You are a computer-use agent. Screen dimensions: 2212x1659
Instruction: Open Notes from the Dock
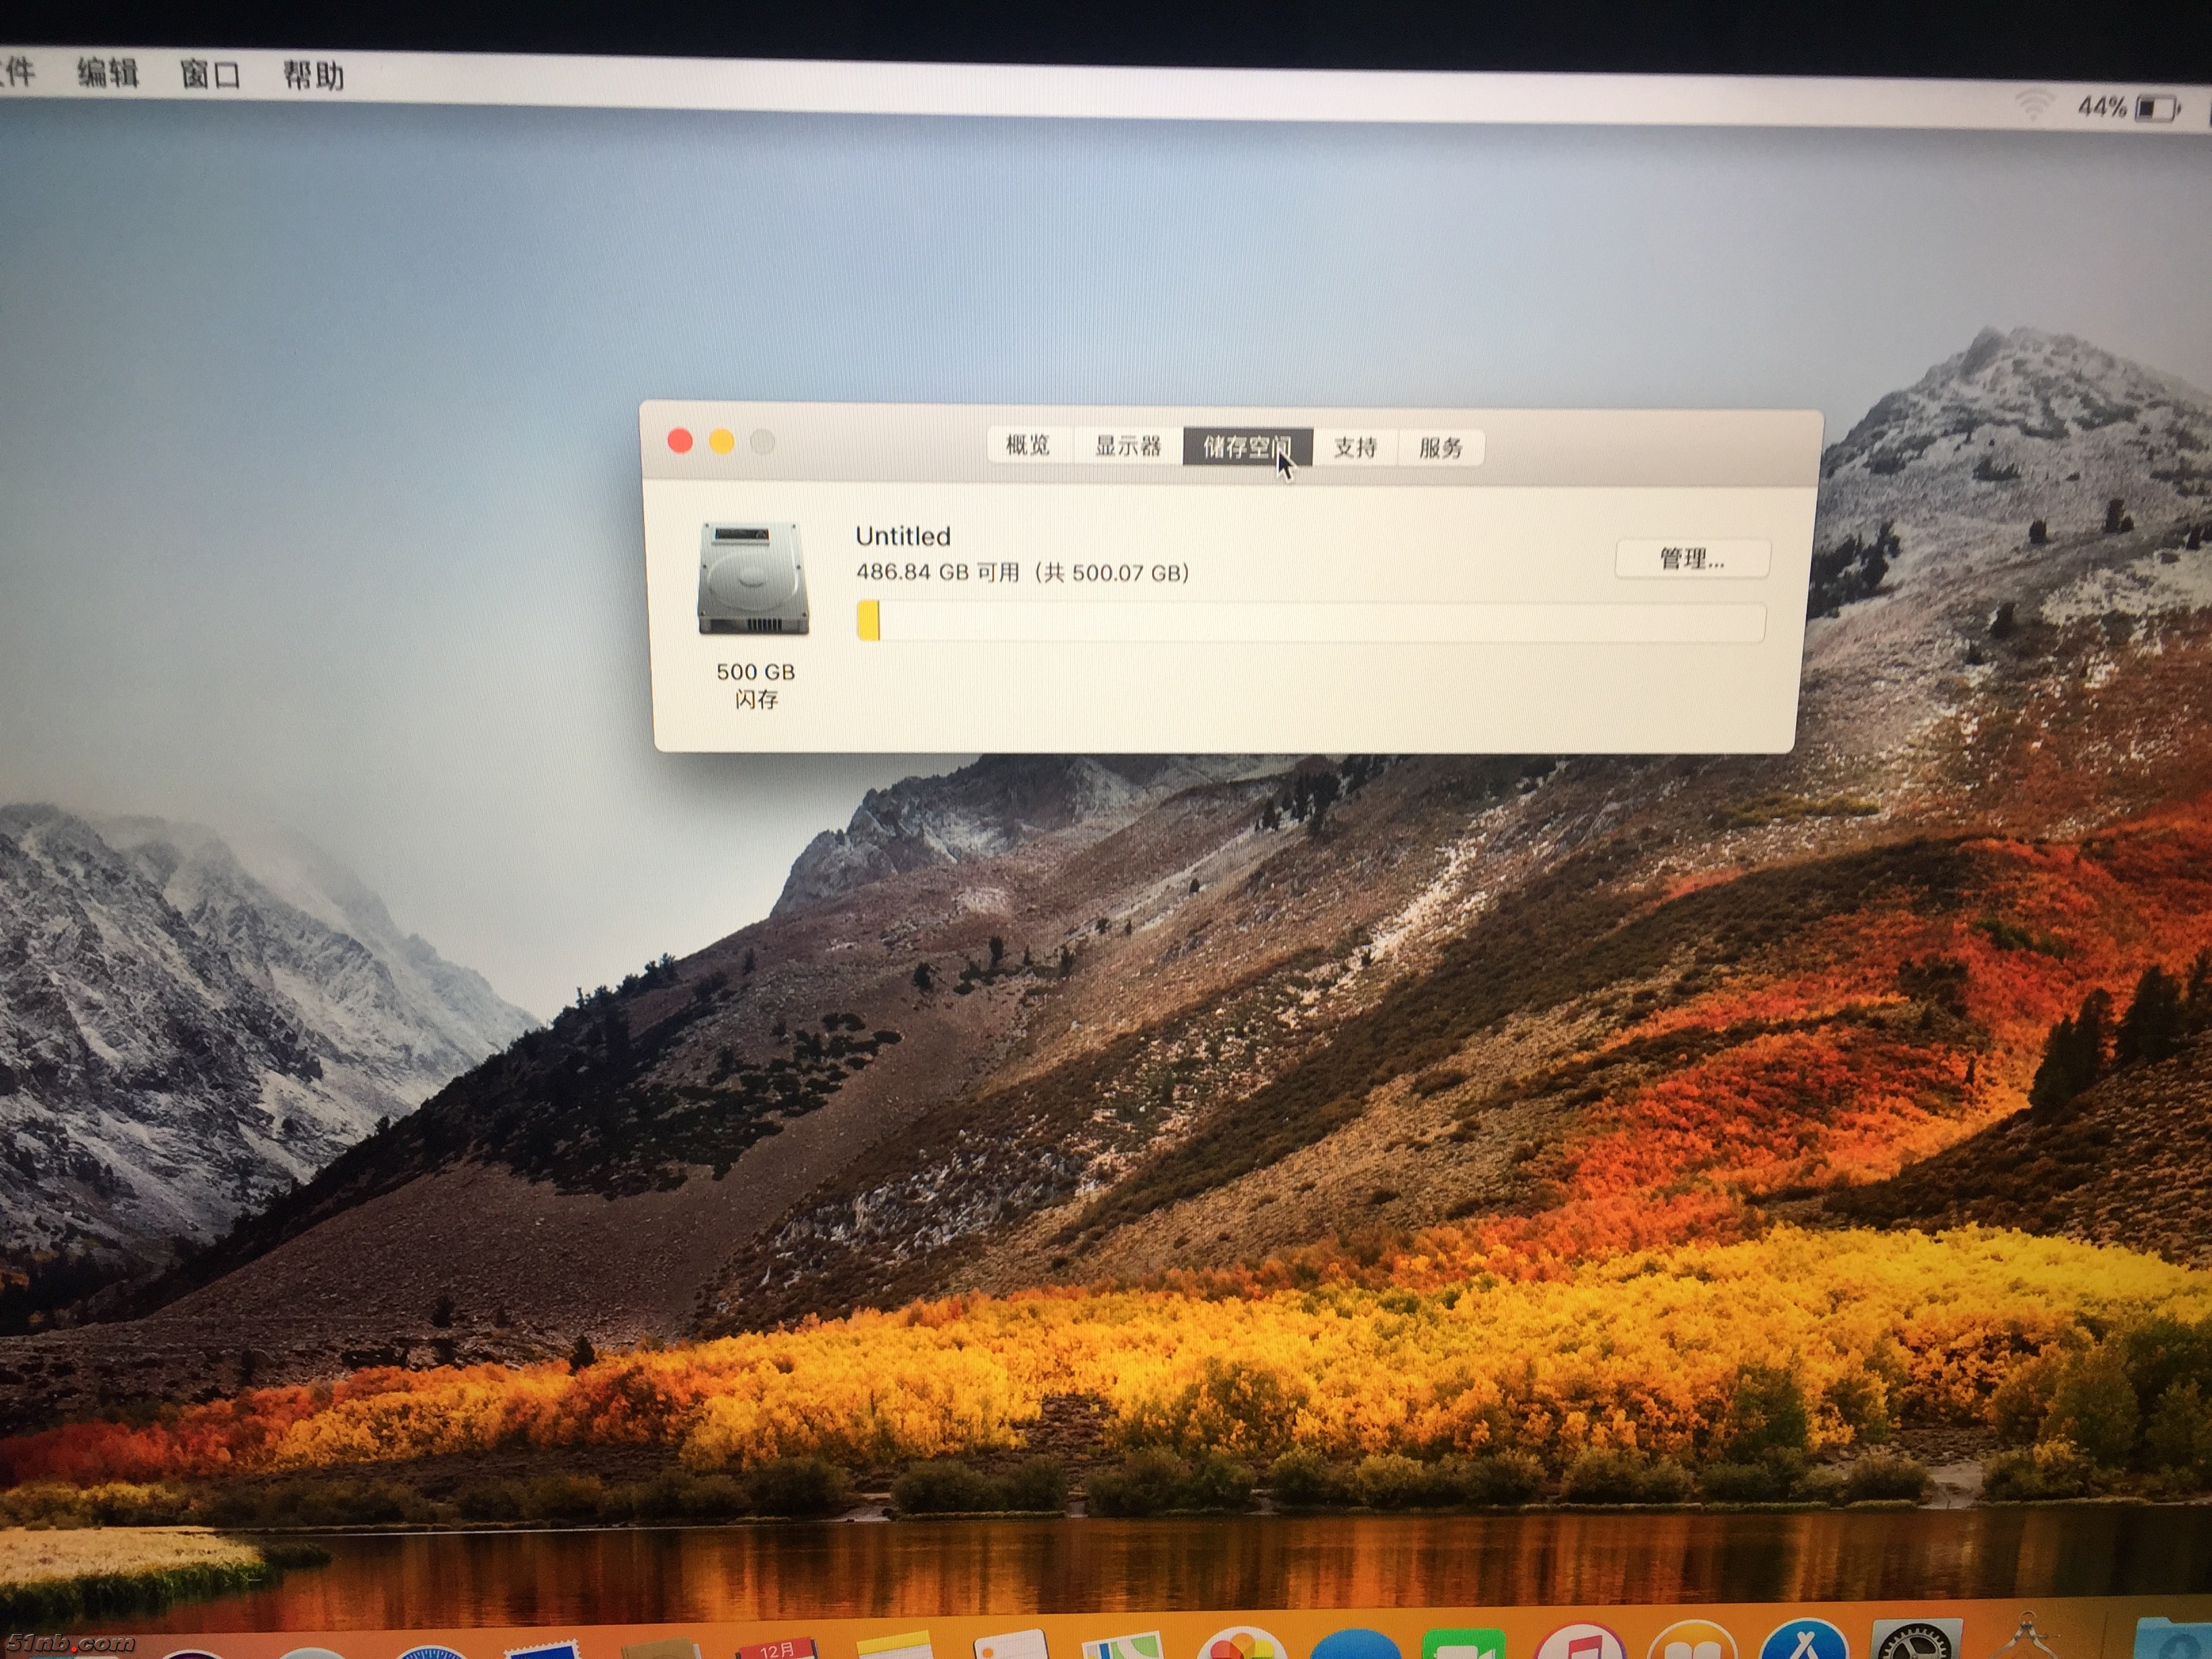pyautogui.click(x=894, y=1646)
